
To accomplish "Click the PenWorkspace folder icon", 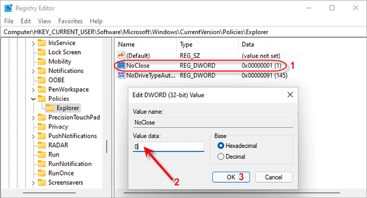I will click(41, 89).
